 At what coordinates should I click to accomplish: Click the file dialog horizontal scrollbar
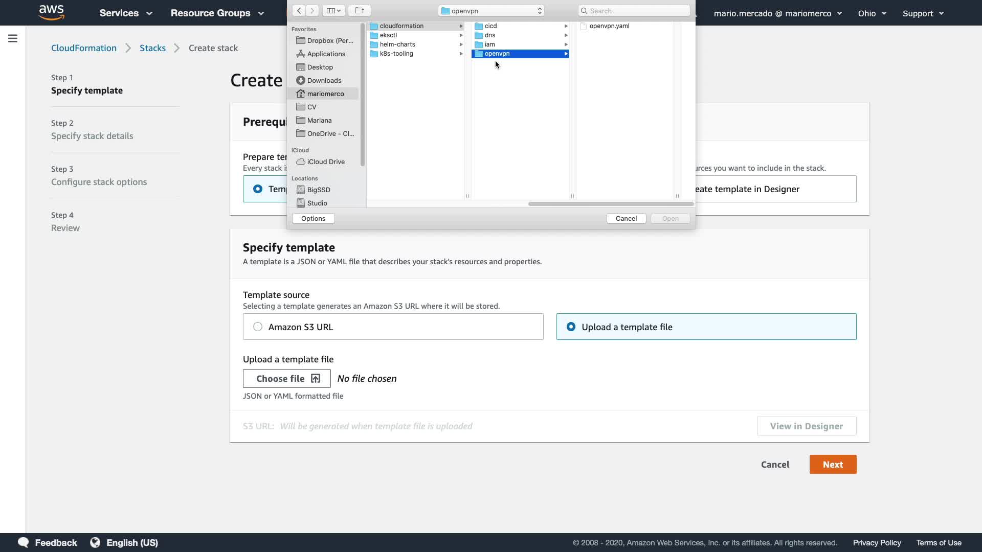(x=611, y=204)
